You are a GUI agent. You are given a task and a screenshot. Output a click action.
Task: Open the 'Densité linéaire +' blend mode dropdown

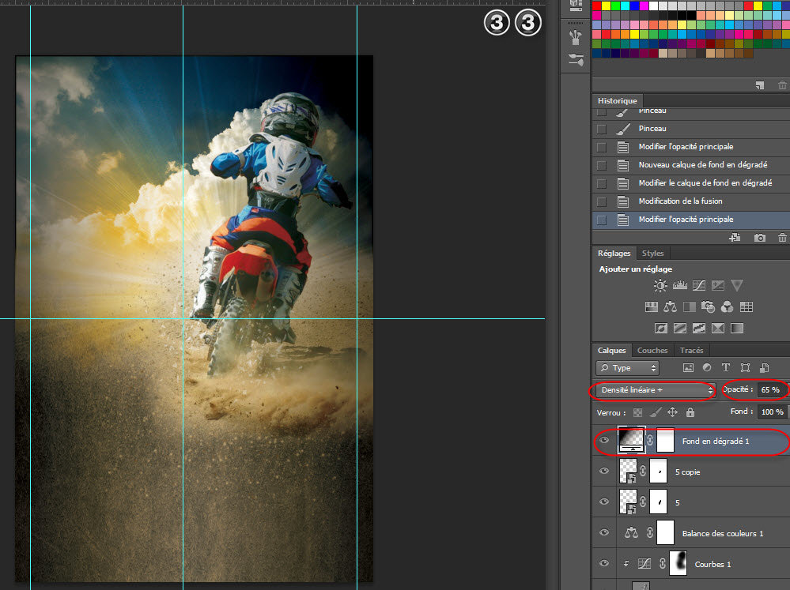[x=656, y=390]
